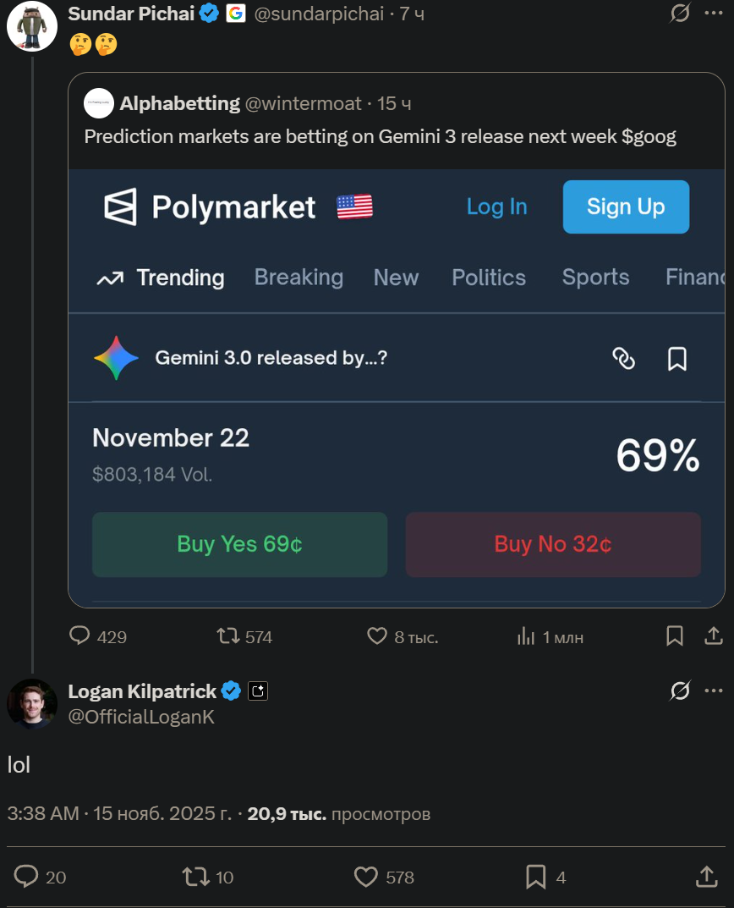Image resolution: width=734 pixels, height=908 pixels.
Task: Bookmark Sundar Pichai's tweet
Action: pyautogui.click(x=675, y=636)
